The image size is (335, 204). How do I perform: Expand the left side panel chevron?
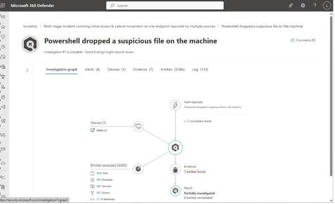tap(27, 71)
